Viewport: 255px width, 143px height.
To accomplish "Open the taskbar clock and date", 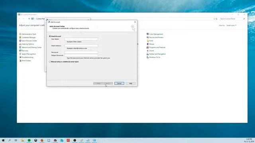I will coord(249,140).
